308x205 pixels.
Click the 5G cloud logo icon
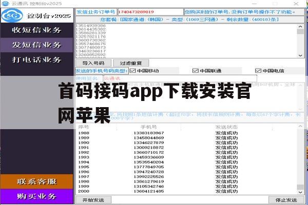pos(12,15)
